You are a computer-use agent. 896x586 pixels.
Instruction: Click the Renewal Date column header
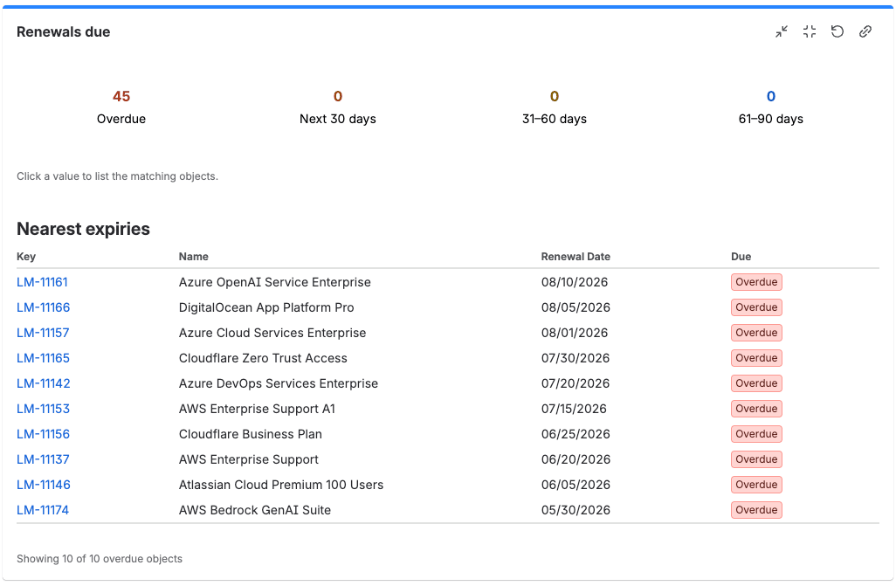[576, 257]
